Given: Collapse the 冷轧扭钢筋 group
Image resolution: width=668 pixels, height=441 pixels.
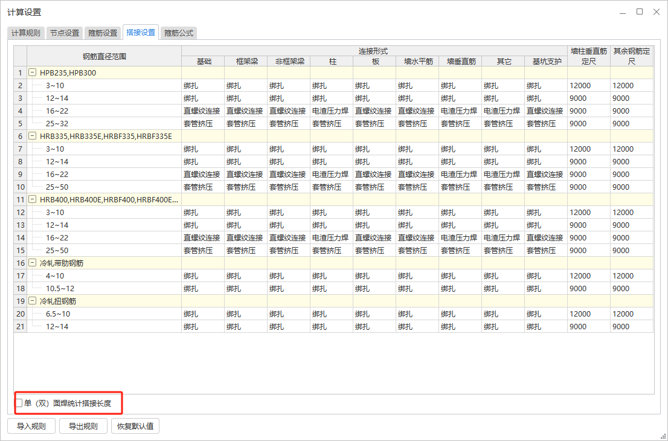Looking at the screenshot, I should pyautogui.click(x=33, y=301).
